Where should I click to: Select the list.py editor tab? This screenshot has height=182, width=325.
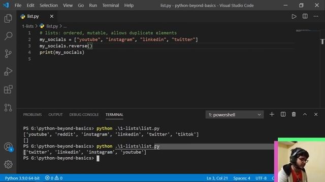coord(37,16)
